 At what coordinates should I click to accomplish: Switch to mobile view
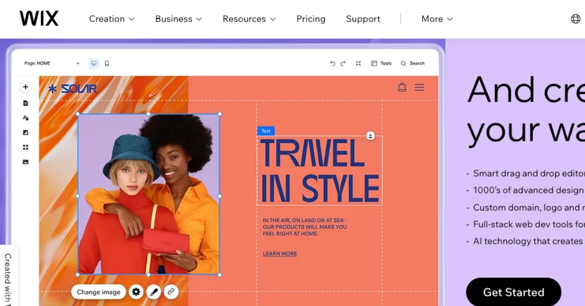[x=107, y=63]
